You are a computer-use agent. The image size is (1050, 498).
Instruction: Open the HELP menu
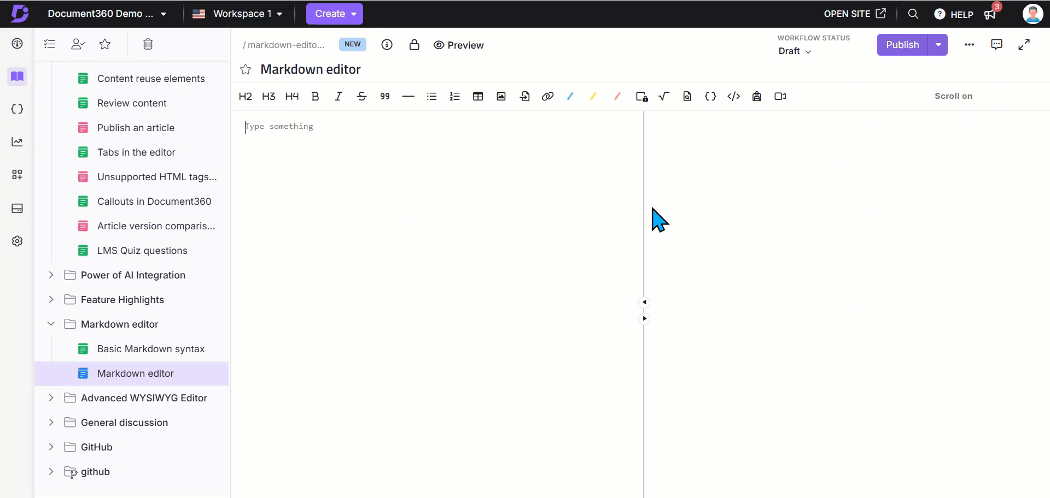point(954,14)
